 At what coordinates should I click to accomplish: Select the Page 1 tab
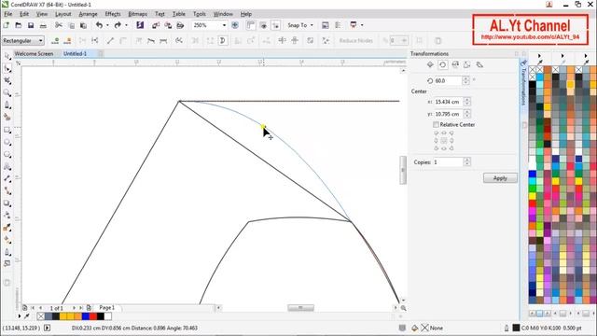click(107, 307)
